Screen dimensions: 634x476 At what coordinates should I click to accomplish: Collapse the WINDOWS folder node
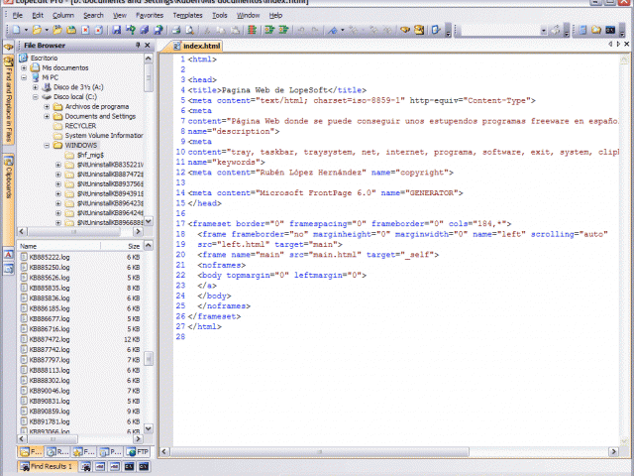(47, 146)
